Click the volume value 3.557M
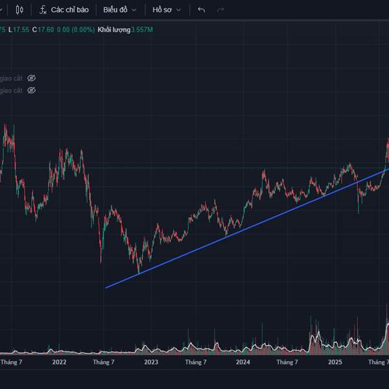Image resolution: width=389 pixels, height=389 pixels. click(x=143, y=30)
